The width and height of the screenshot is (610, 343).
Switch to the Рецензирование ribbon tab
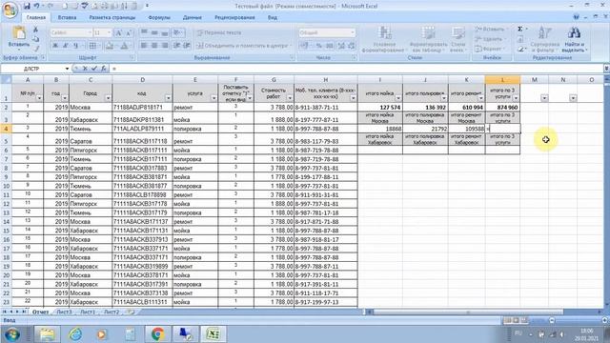pyautogui.click(x=234, y=17)
